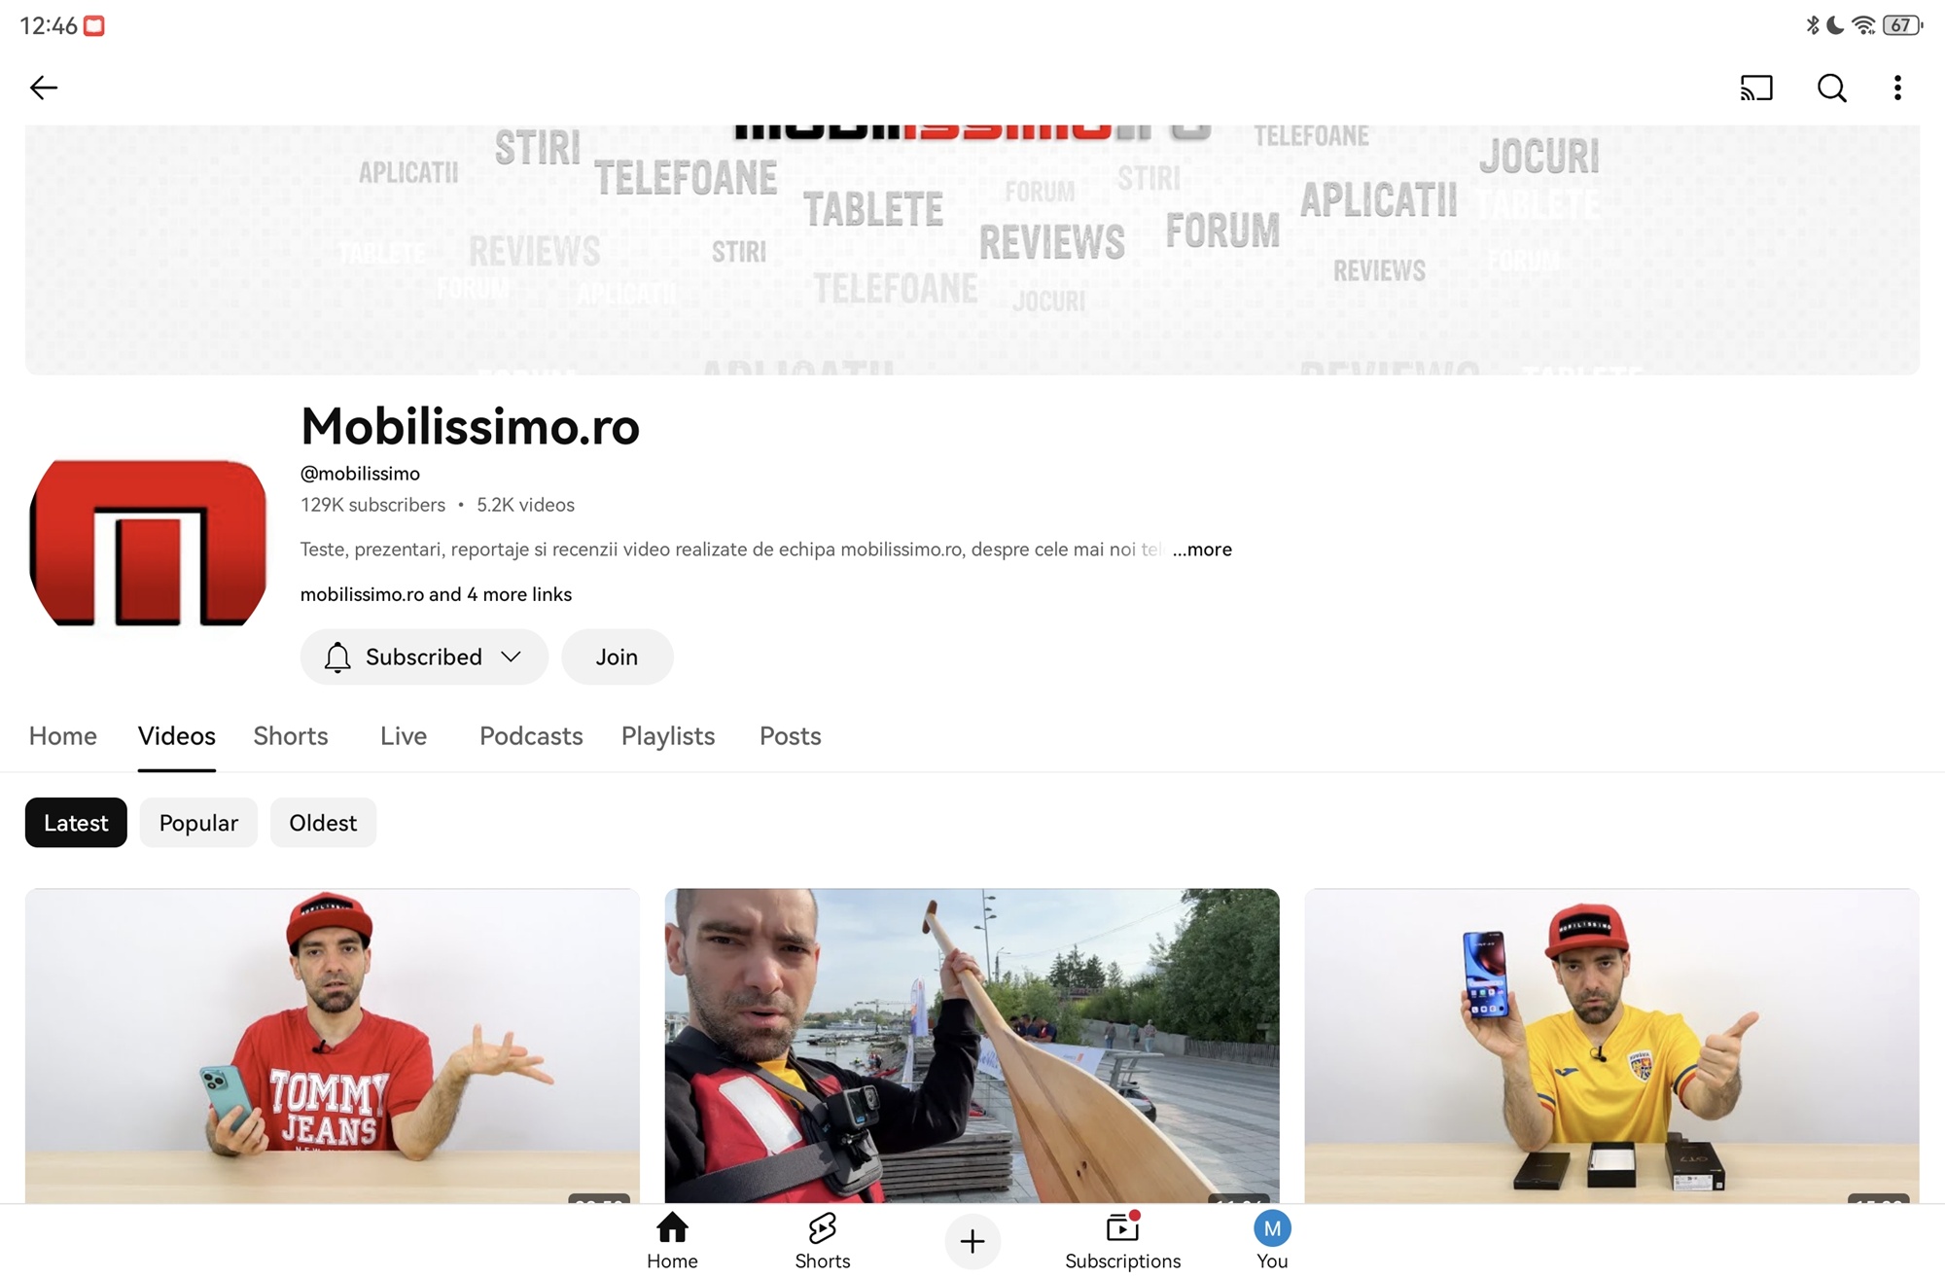Select the Popular sort chip
The width and height of the screenshot is (1945, 1278).
click(198, 823)
